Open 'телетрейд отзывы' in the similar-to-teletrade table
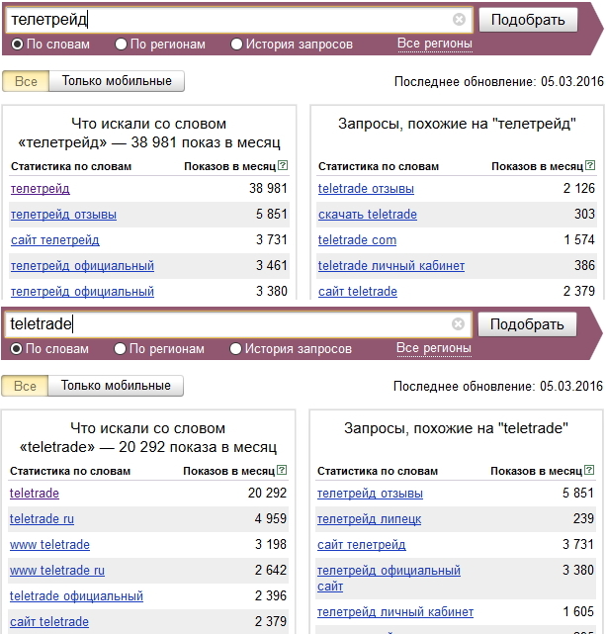This screenshot has height=634, width=606. 370,494
